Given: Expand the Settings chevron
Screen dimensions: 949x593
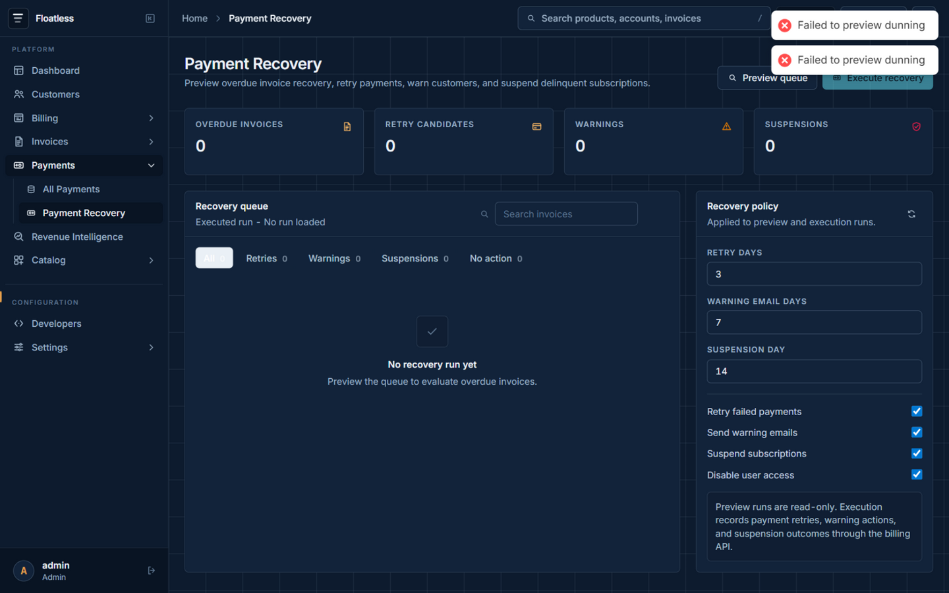Looking at the screenshot, I should (x=151, y=347).
